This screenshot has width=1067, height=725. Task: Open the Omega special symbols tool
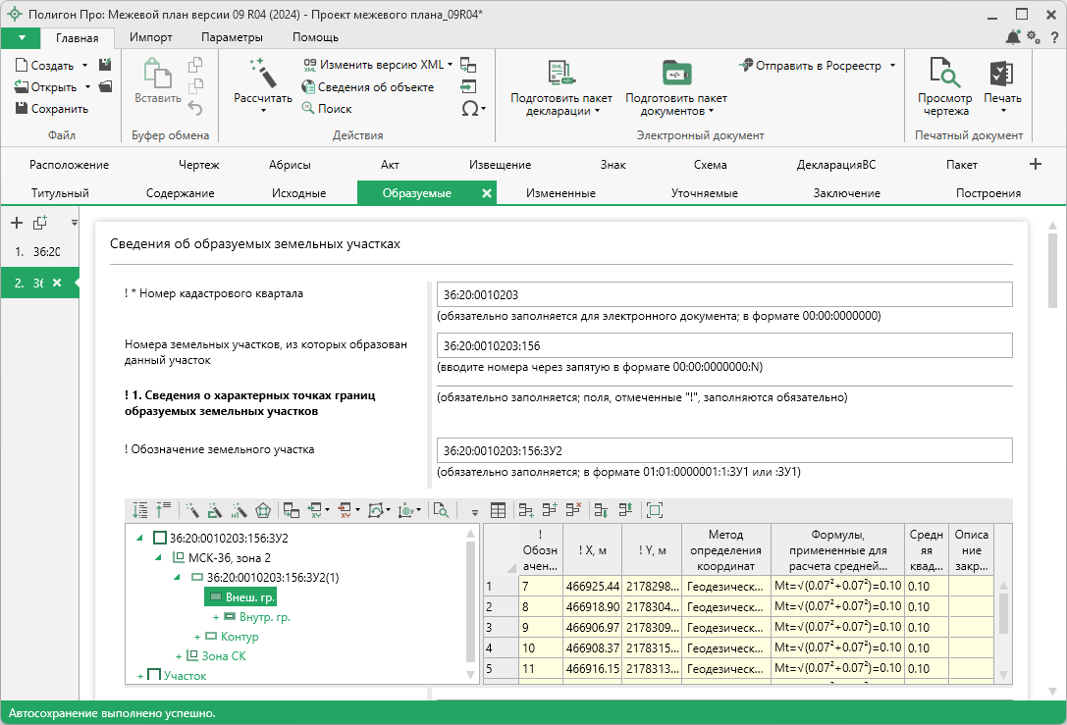click(x=469, y=108)
